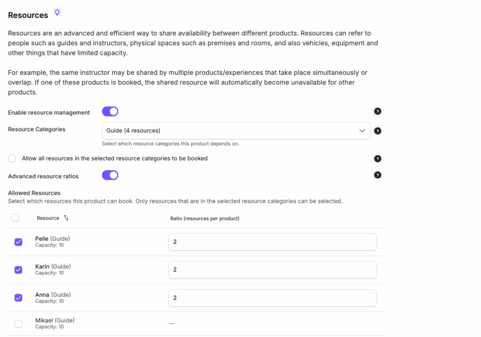The width and height of the screenshot is (481, 337).
Task: Click help icon beside Resource Categories dropdown
Action: coord(378,131)
